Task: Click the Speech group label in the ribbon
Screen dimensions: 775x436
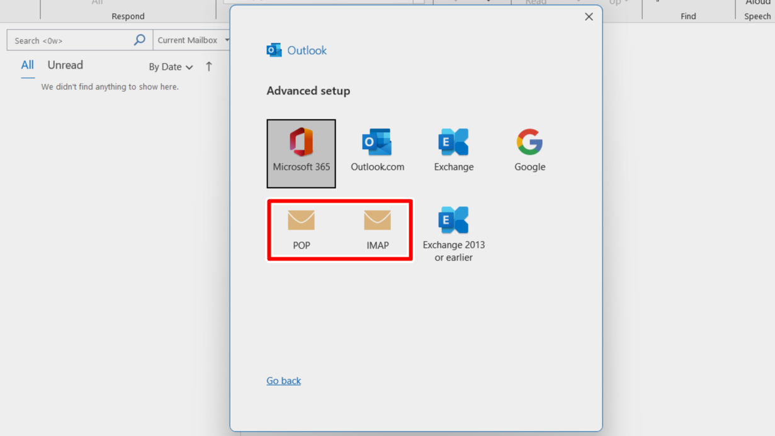Action: pyautogui.click(x=757, y=16)
